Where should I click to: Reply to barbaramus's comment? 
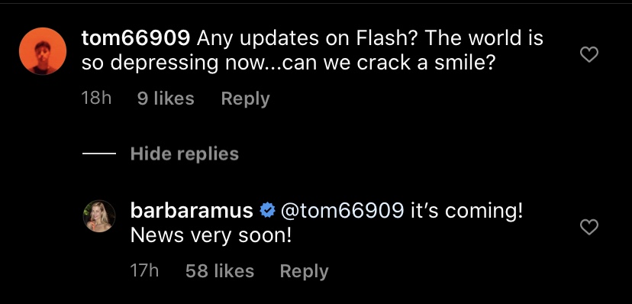point(304,271)
